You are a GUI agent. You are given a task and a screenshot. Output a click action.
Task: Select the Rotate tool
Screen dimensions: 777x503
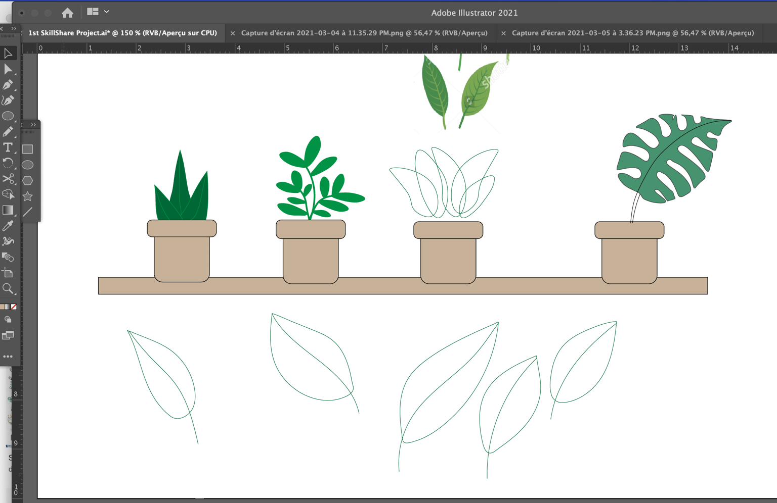(x=8, y=163)
